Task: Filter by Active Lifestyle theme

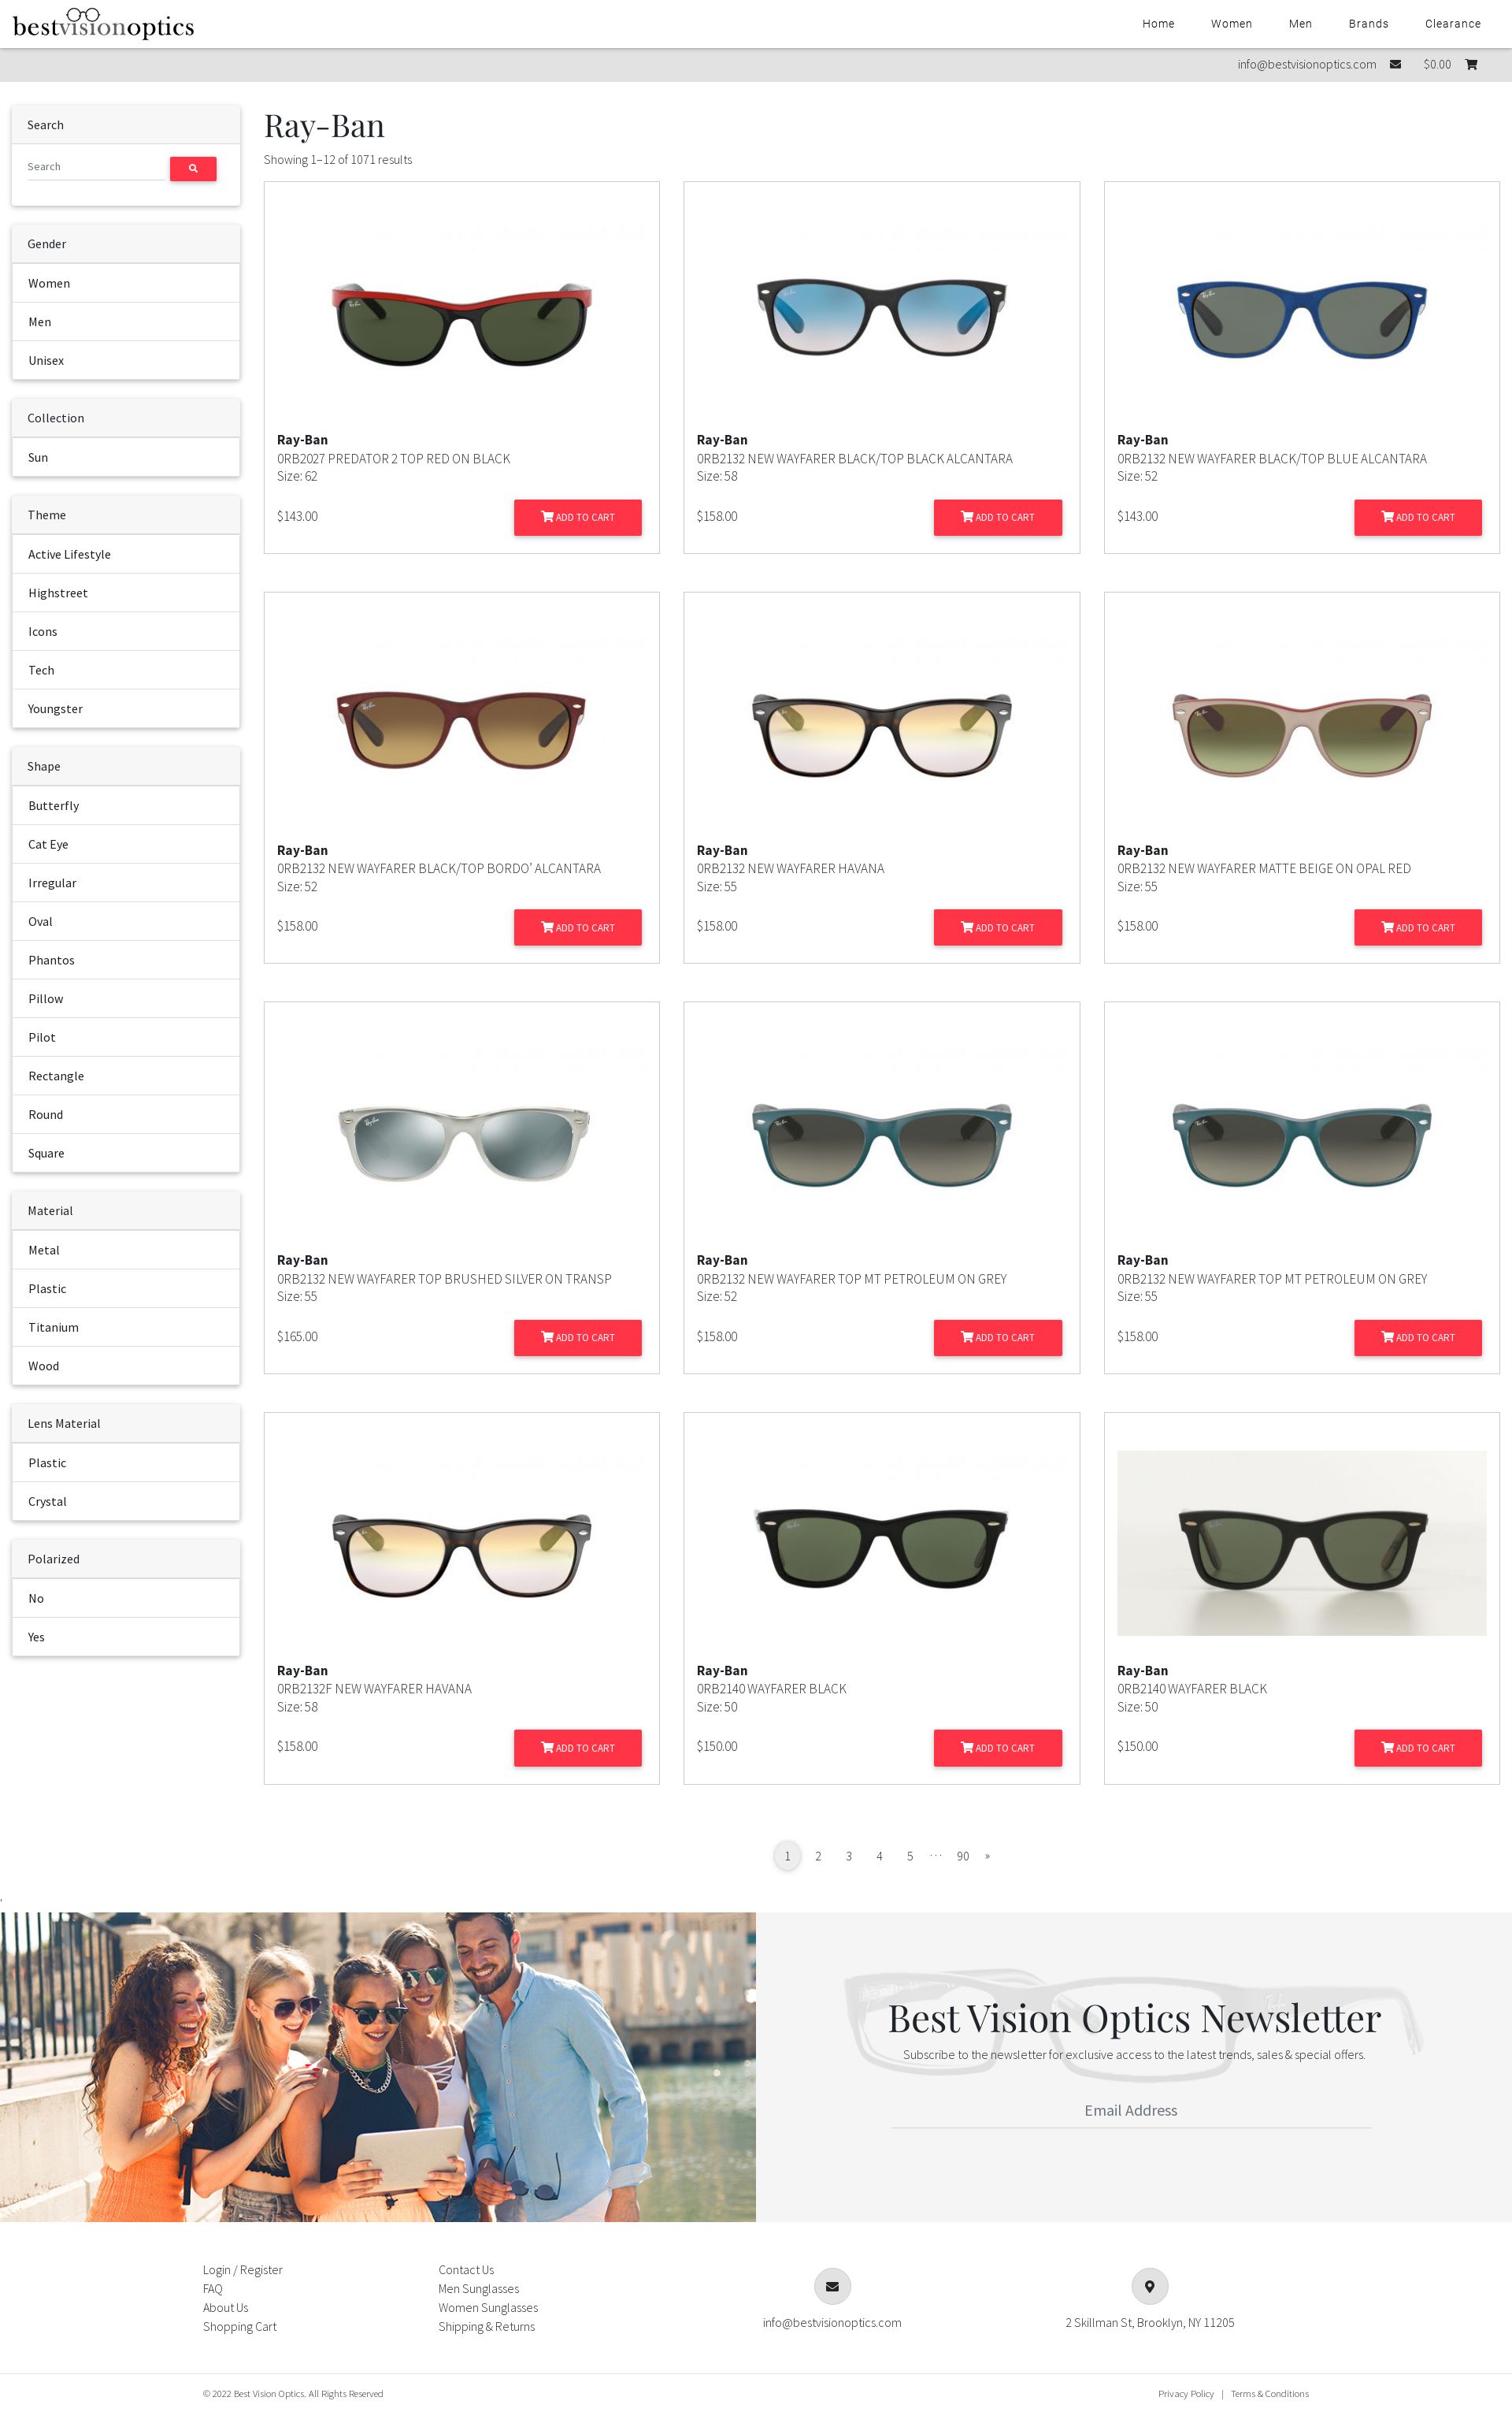Action: tap(126, 554)
